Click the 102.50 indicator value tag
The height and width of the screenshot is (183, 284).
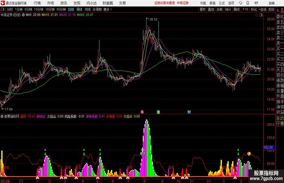[x=269, y=148]
